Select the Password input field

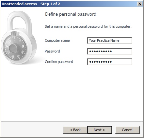click(x=109, y=51)
